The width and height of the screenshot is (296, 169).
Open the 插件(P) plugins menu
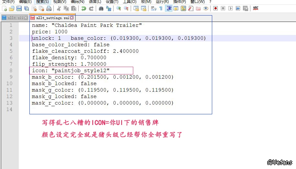pos(180,2)
